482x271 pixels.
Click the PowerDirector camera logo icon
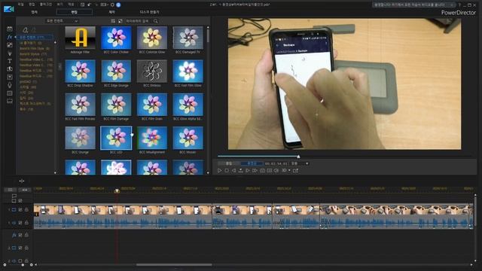tap(9, 9)
